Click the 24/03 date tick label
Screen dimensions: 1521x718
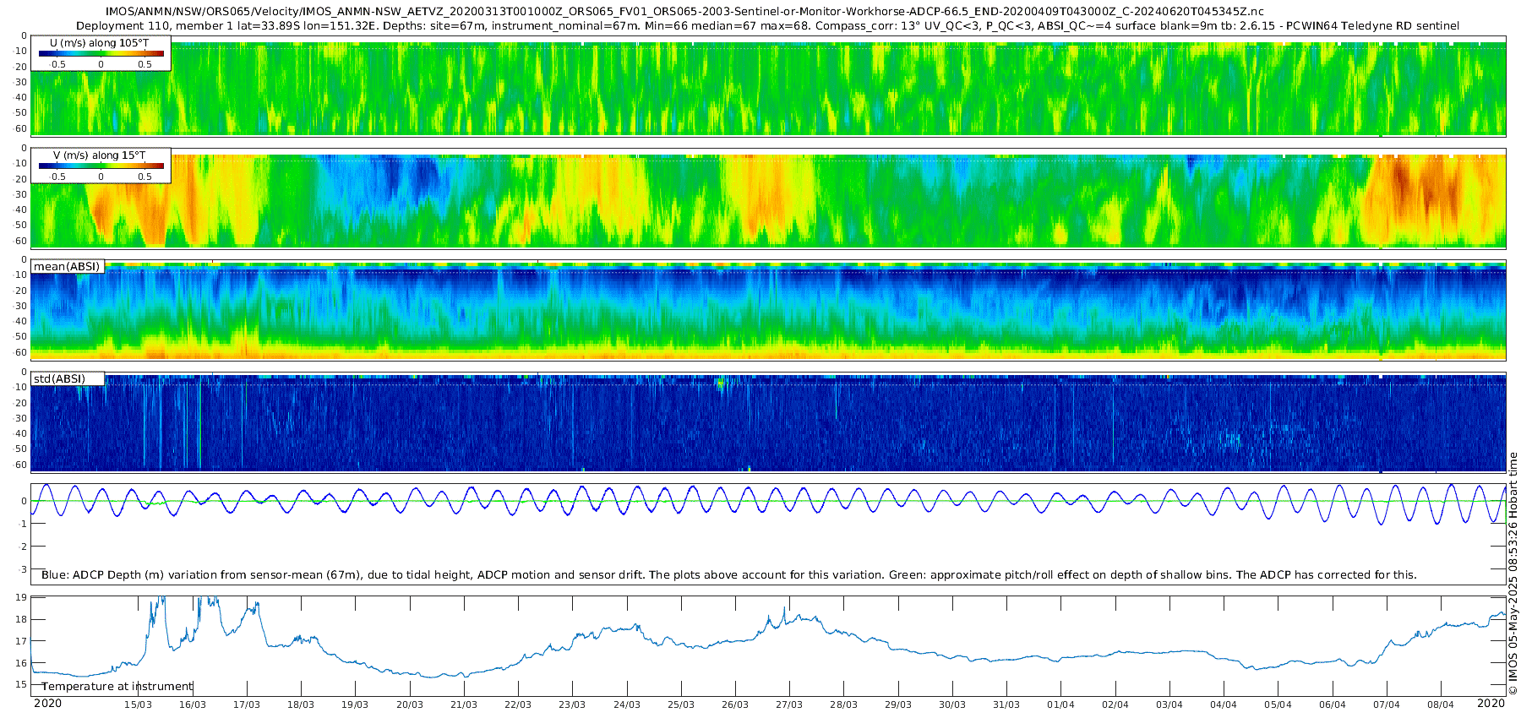pos(627,704)
